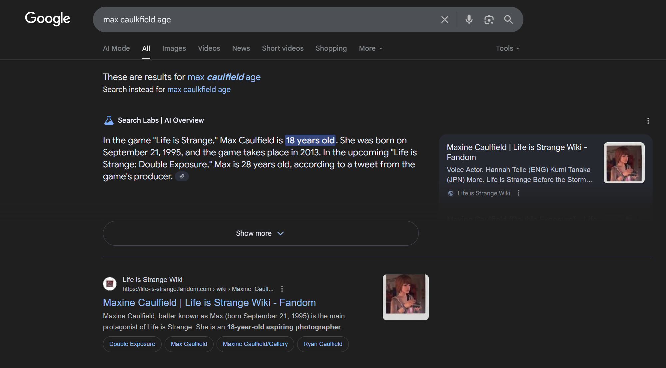This screenshot has width=666, height=368.
Task: Open three-dot menu next to fandom URL
Action: [x=282, y=289]
